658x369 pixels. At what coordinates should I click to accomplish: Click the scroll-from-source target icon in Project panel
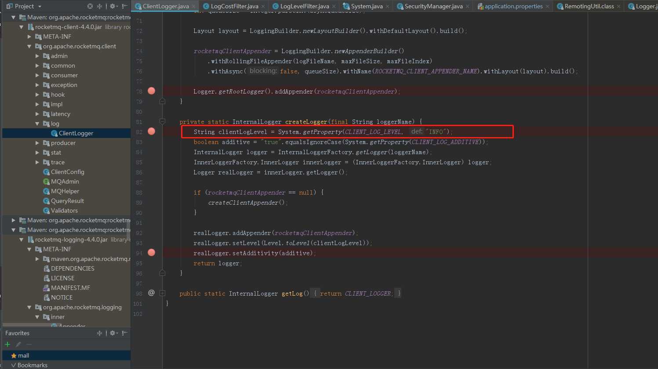point(90,6)
